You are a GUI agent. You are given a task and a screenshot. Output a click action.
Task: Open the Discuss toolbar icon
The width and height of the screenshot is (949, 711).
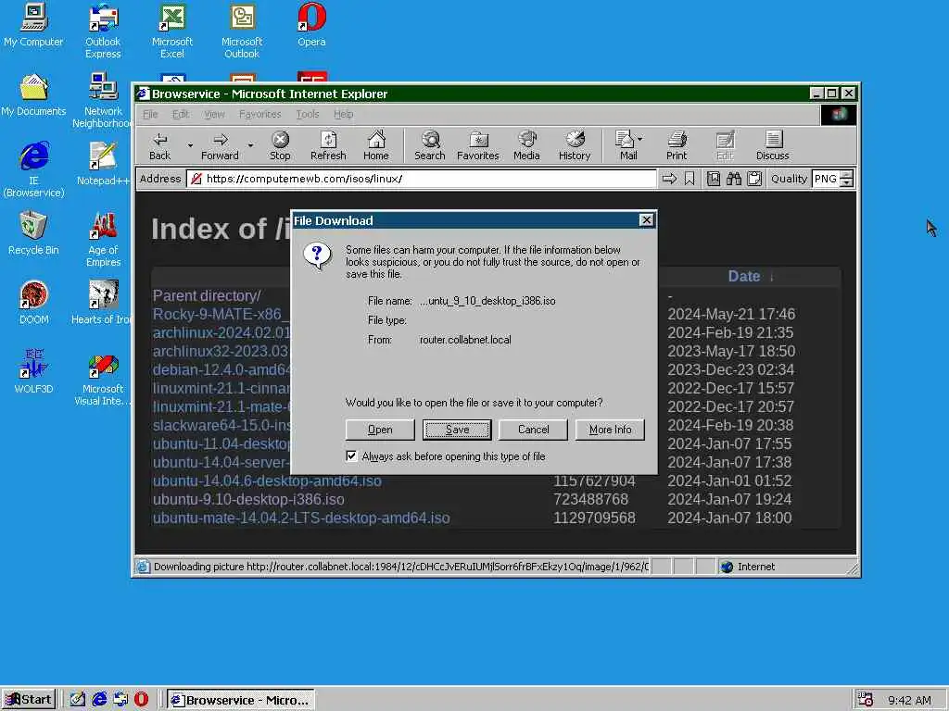772,145
